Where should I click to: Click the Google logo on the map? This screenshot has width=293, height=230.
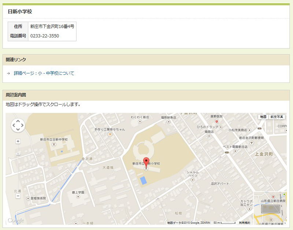16,220
